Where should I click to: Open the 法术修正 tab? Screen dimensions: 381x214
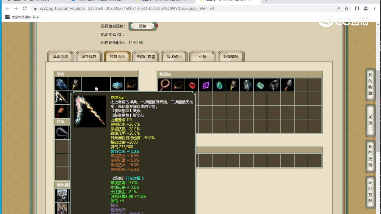pyautogui.click(x=174, y=56)
